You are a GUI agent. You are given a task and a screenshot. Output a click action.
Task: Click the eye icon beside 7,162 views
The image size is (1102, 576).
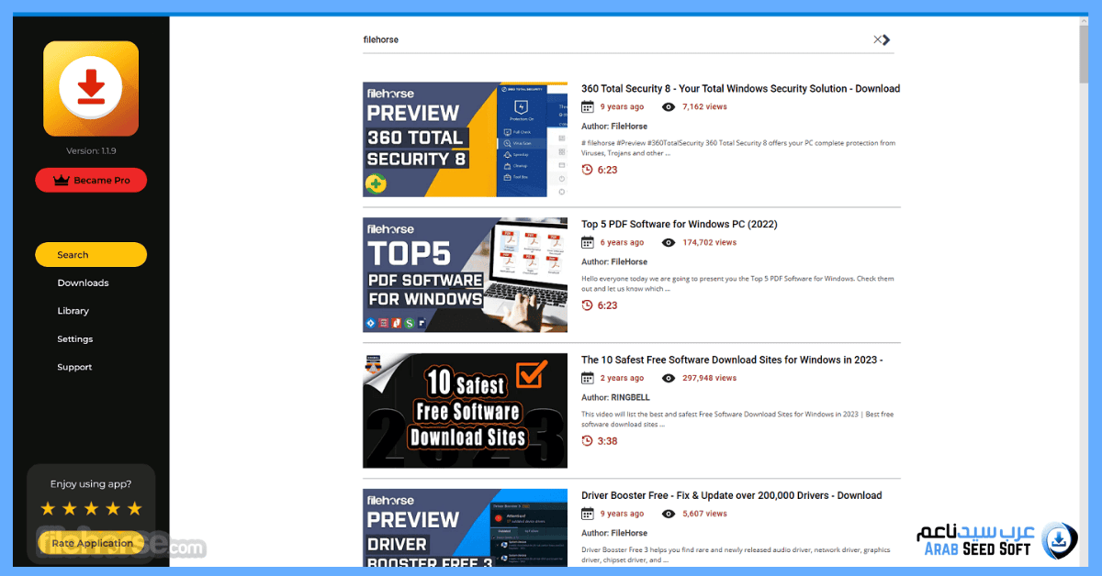click(669, 107)
